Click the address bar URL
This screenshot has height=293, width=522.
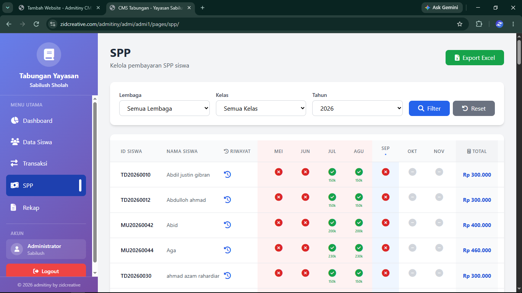[x=120, y=24]
